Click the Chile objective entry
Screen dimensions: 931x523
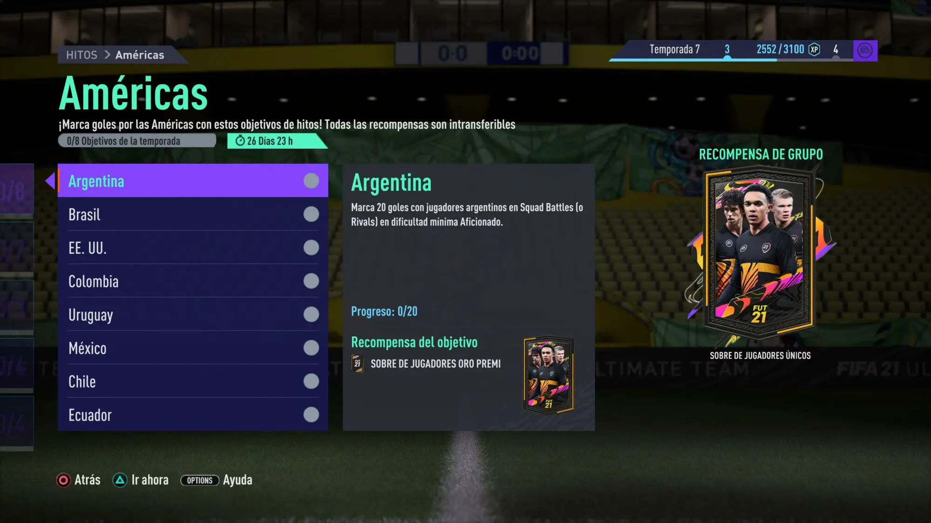(193, 381)
